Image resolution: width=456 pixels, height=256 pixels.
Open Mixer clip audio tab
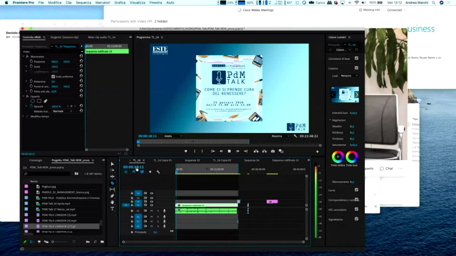[x=101, y=37]
